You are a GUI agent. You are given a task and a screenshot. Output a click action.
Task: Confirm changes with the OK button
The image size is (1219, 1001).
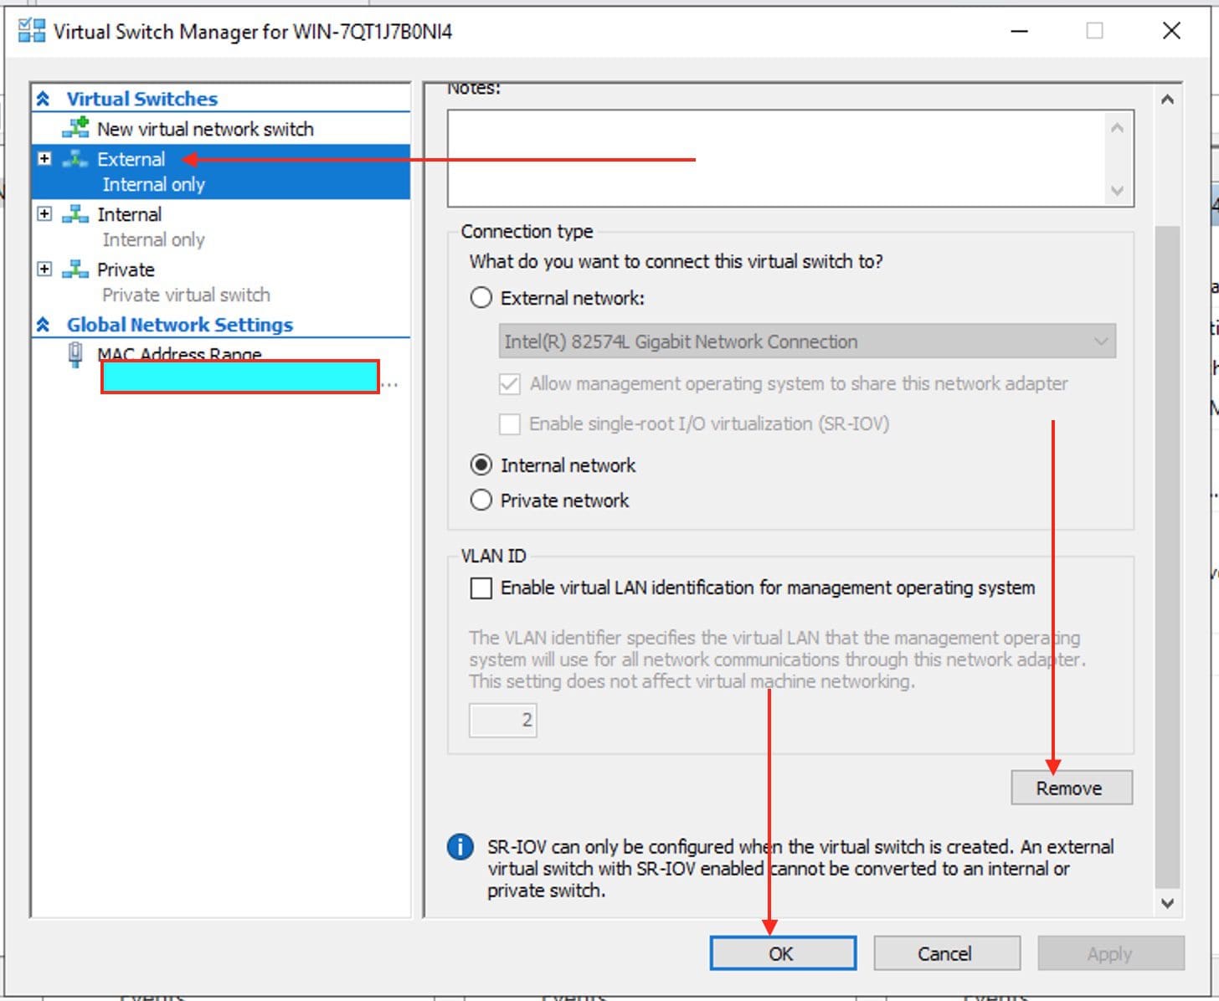(x=782, y=953)
